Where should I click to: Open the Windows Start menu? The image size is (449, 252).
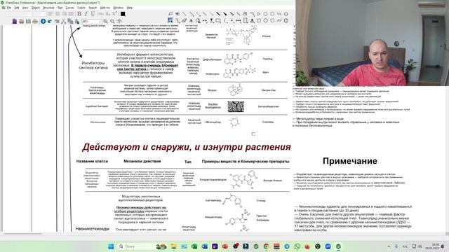point(111,246)
